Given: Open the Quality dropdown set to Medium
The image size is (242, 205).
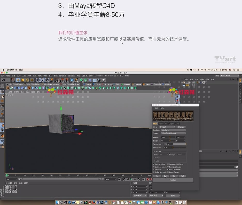Looking at the screenshot, I should pyautogui.click(x=174, y=130).
